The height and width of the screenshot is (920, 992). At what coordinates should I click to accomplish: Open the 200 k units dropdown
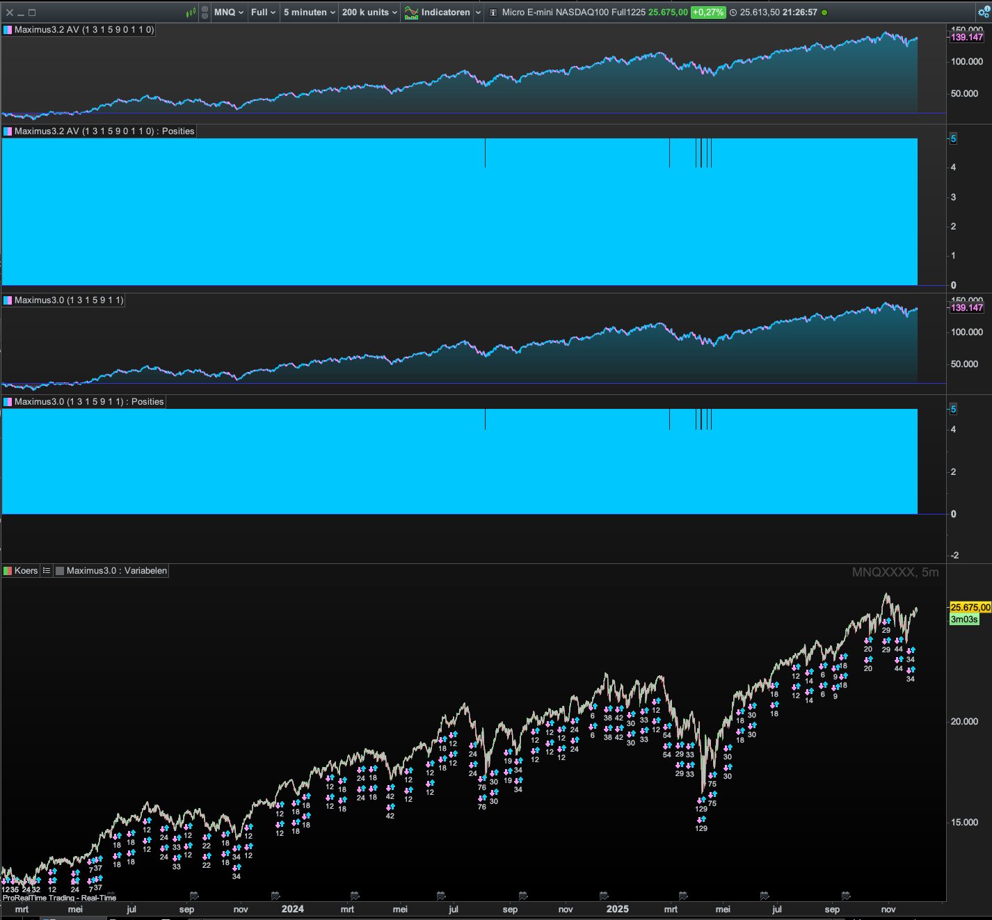point(369,13)
